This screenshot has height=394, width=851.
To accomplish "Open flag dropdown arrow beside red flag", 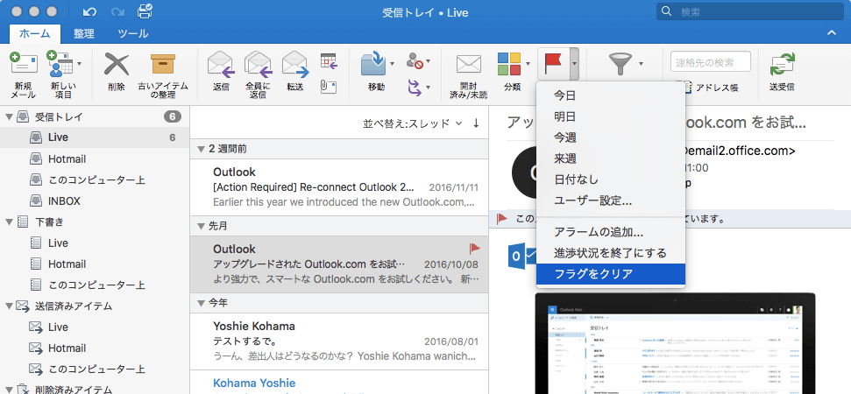I will click(574, 64).
